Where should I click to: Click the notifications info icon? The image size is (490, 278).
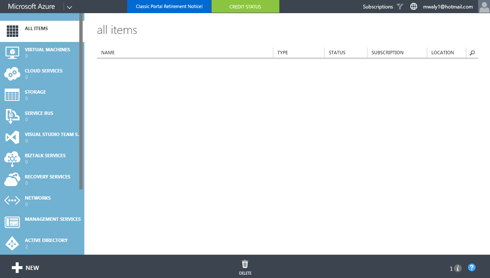[457, 268]
